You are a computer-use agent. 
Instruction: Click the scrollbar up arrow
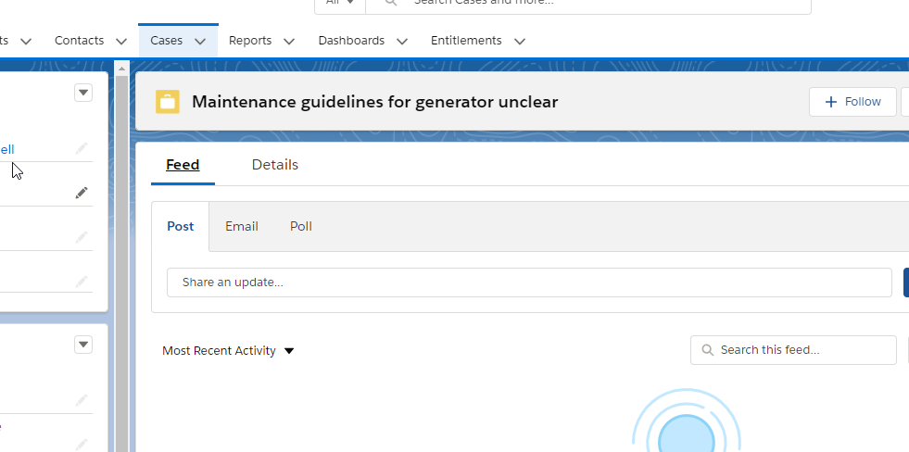tap(121, 68)
